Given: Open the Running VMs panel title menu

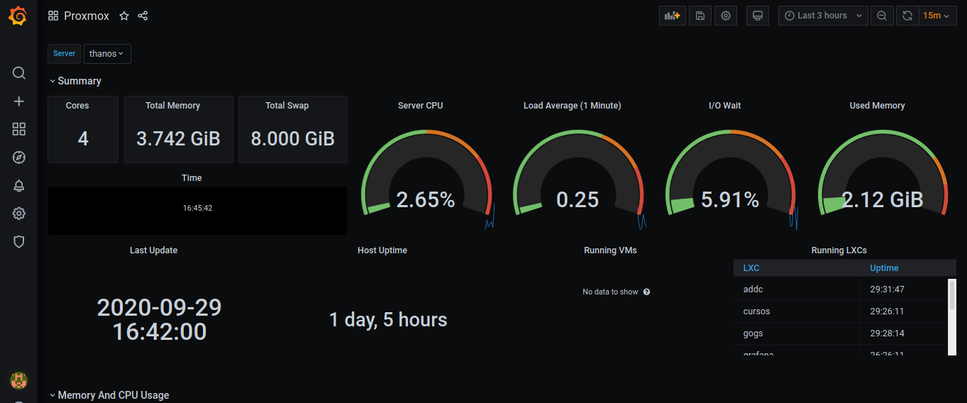Looking at the screenshot, I should [611, 250].
